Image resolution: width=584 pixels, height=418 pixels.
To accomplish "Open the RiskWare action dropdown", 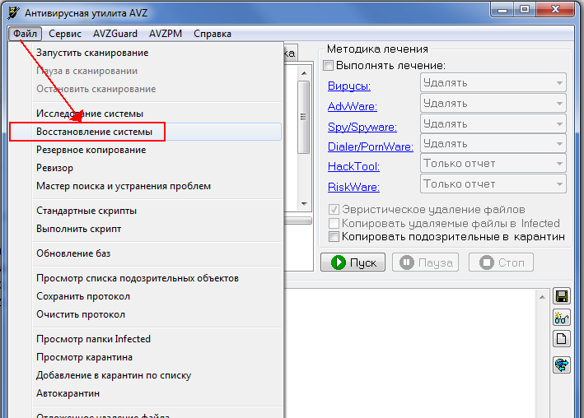I will (493, 183).
